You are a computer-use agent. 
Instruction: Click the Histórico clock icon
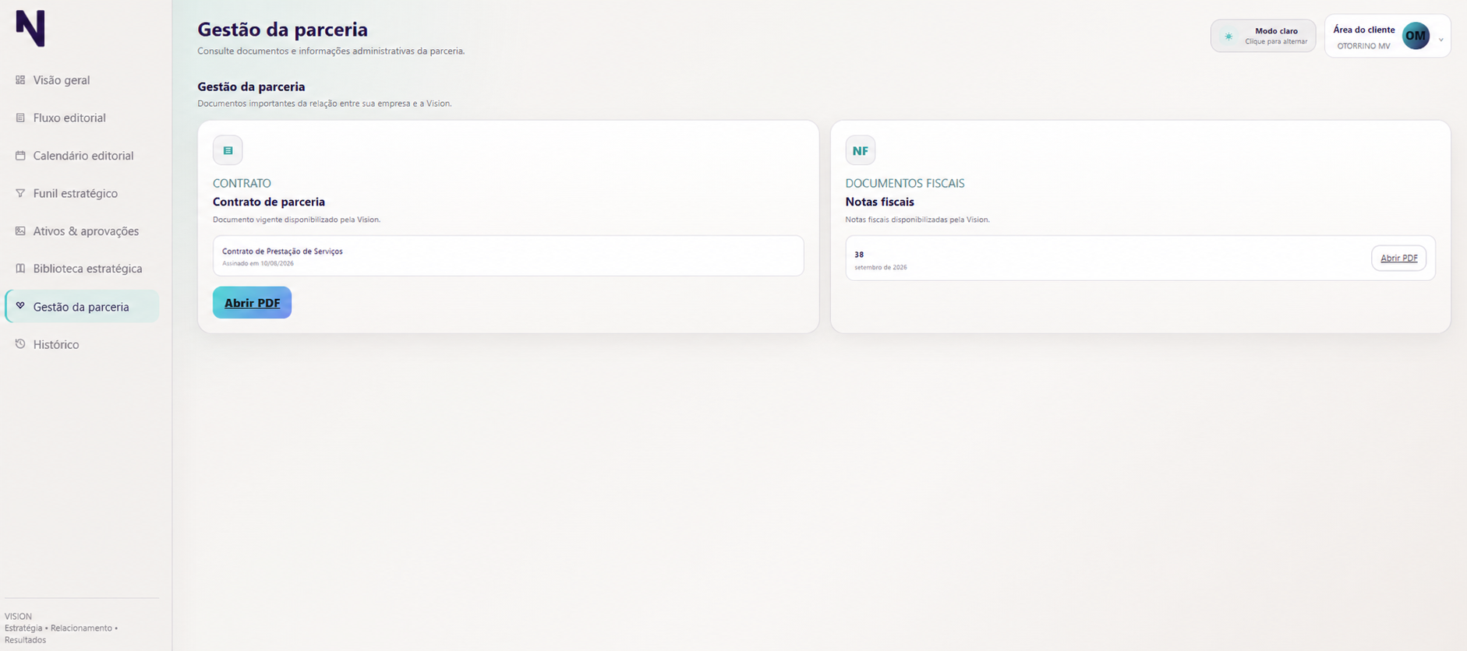point(20,343)
